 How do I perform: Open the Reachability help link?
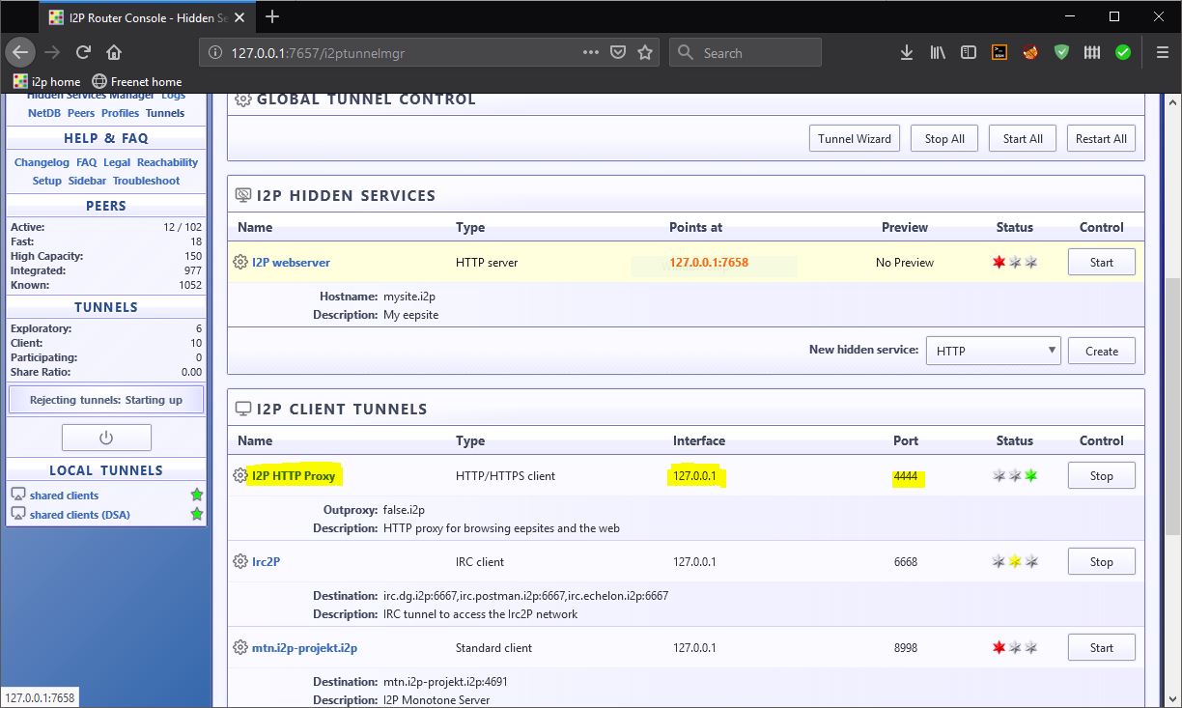[167, 162]
